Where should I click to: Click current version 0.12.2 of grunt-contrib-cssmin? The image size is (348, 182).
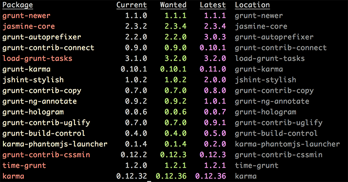tap(134, 155)
